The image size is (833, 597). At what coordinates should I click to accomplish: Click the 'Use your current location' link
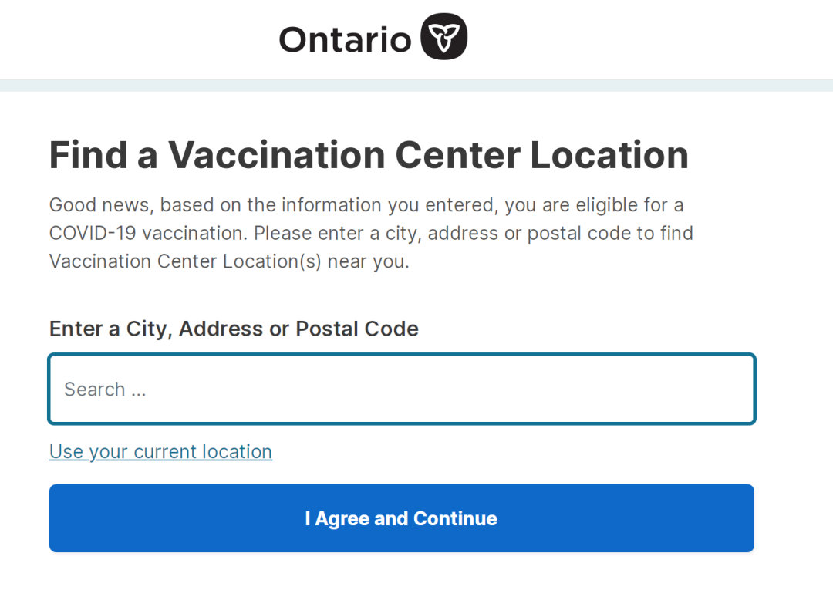[160, 452]
